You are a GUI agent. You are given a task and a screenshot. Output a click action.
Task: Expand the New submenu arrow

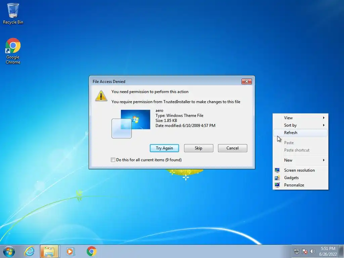(x=324, y=160)
